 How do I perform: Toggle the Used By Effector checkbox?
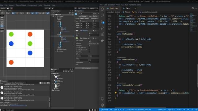[x=89, y=48]
